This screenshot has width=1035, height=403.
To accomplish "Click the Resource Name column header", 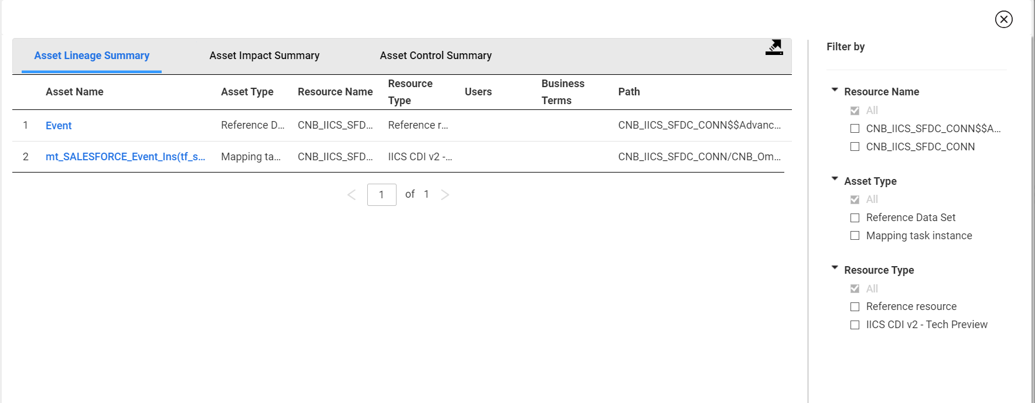I will [335, 92].
